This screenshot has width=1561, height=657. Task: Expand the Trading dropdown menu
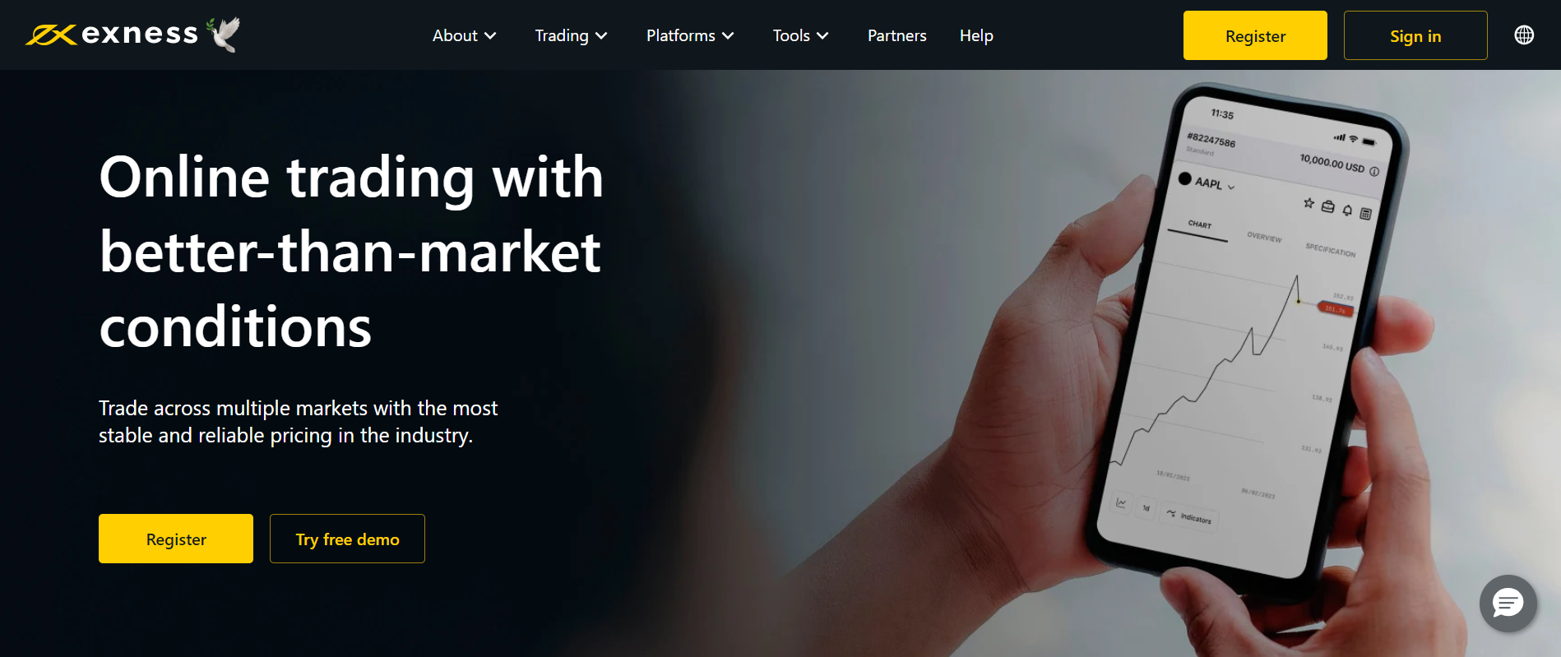pos(571,35)
